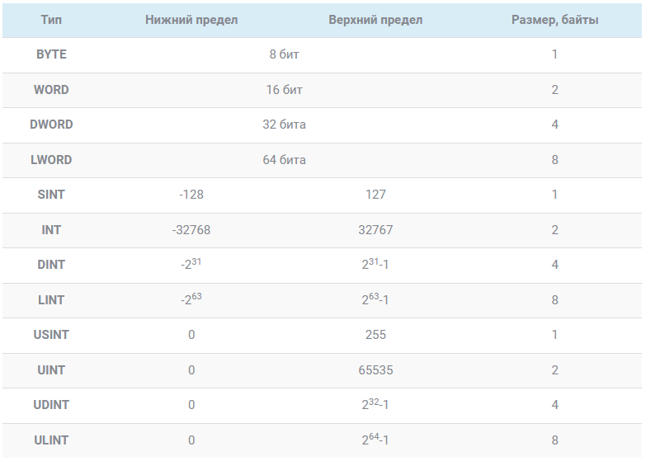646x461 pixels.
Task: Click the "8 бит" cell
Action: 285,54
